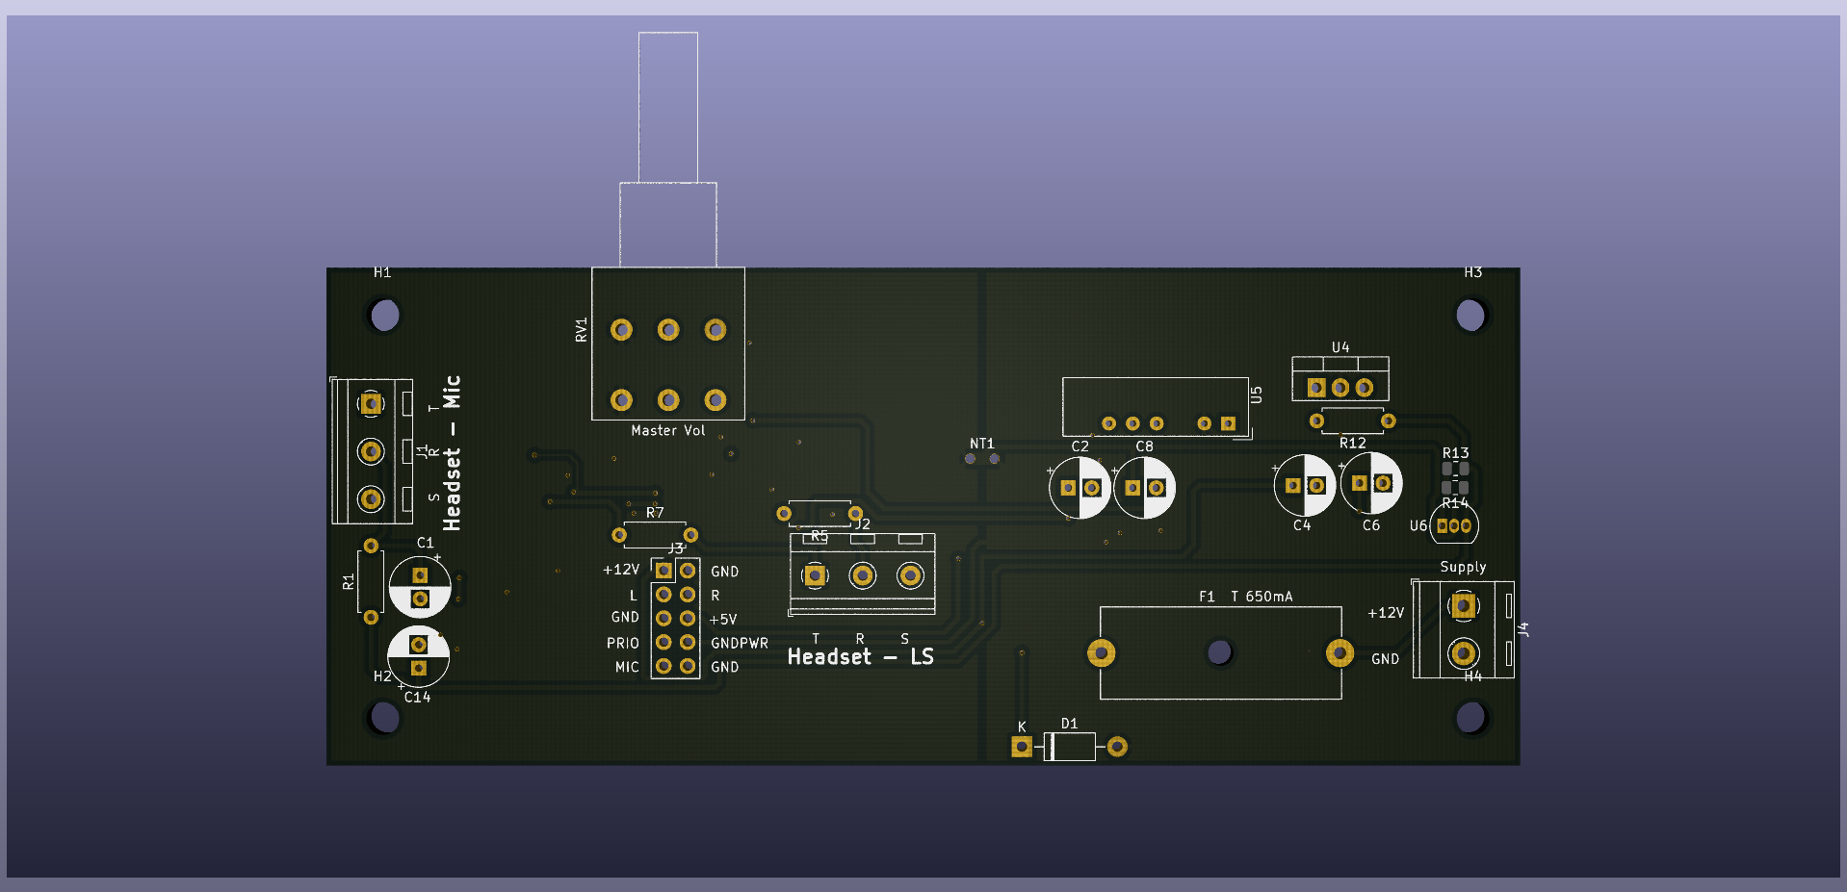Select the +12V pin on header J3

[x=663, y=571]
